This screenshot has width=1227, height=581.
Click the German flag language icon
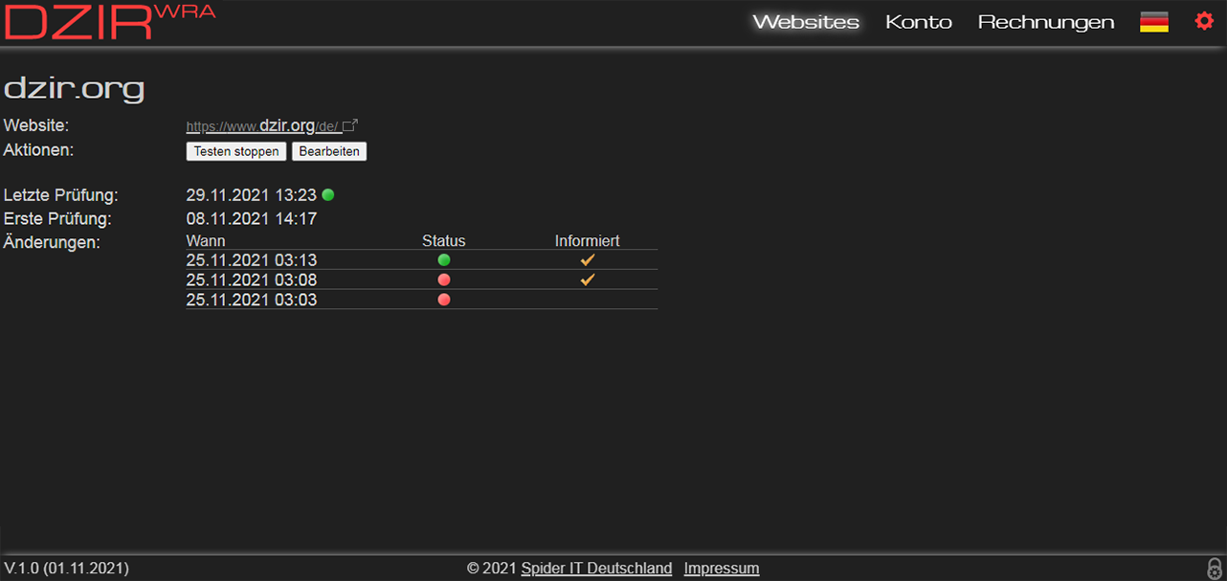[1154, 22]
